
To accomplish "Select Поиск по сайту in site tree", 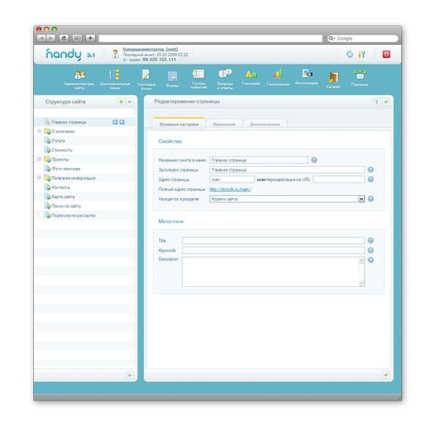I will coord(66,206).
